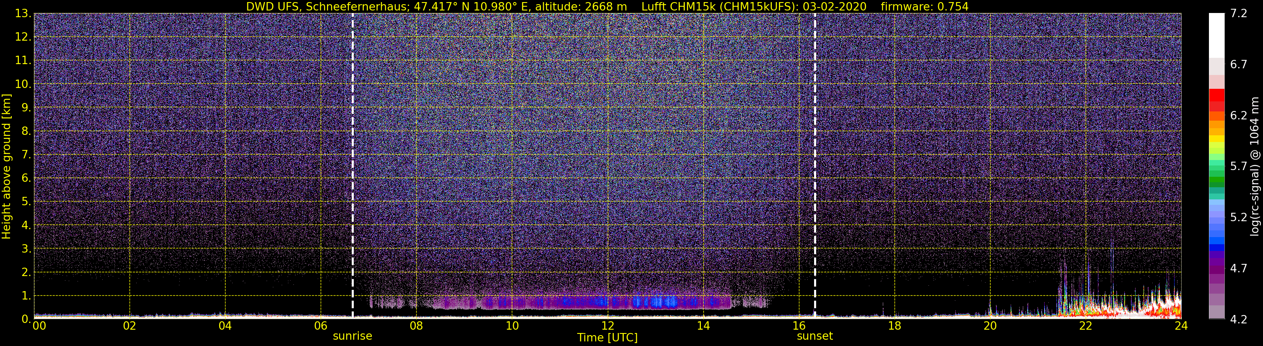Click the colorbar label 7.2
Screen dimensions: 1263x346
click(x=1239, y=14)
